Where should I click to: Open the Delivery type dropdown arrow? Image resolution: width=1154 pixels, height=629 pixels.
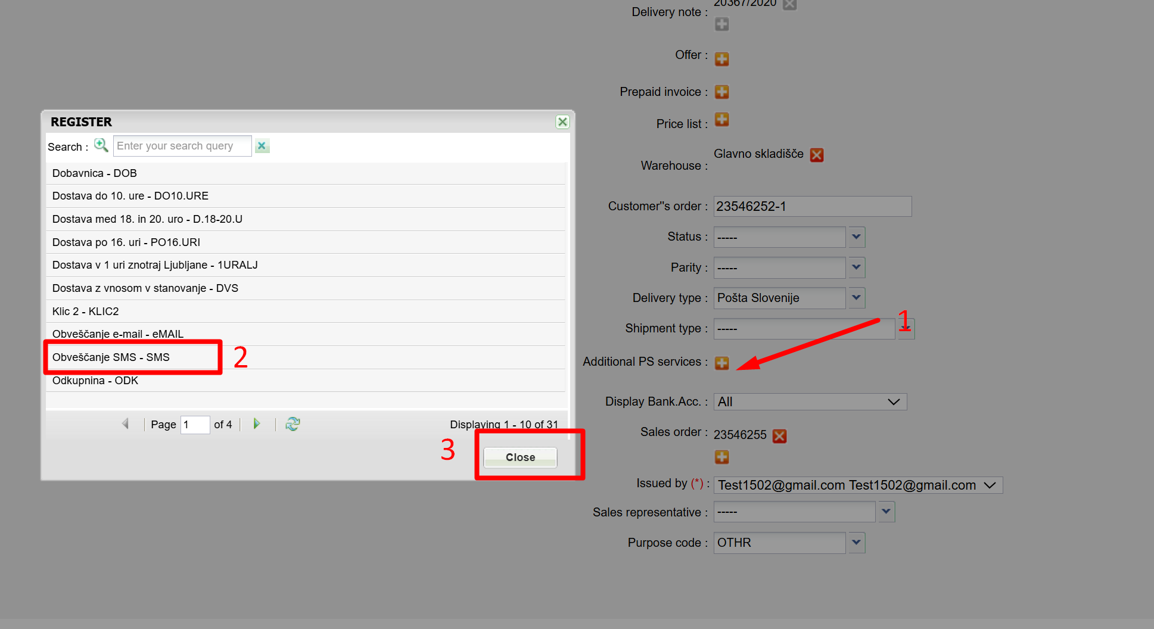click(x=856, y=298)
